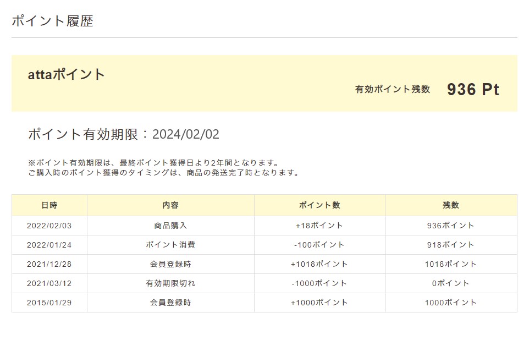529x351 pixels.
Task: Click the ポイント消費 cell
Action: click(x=170, y=245)
